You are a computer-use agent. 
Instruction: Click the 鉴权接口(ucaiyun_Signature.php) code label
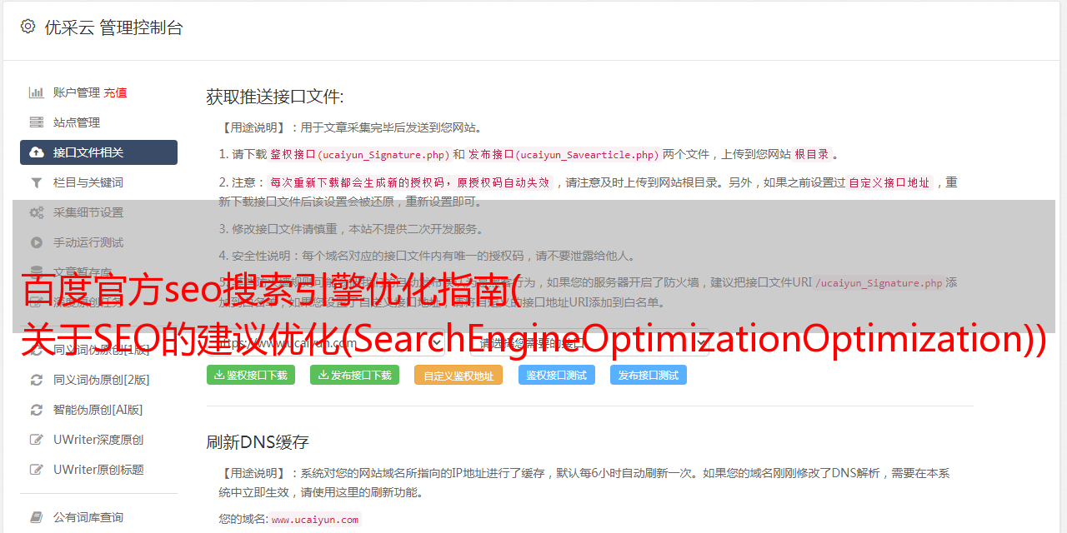[359, 154]
